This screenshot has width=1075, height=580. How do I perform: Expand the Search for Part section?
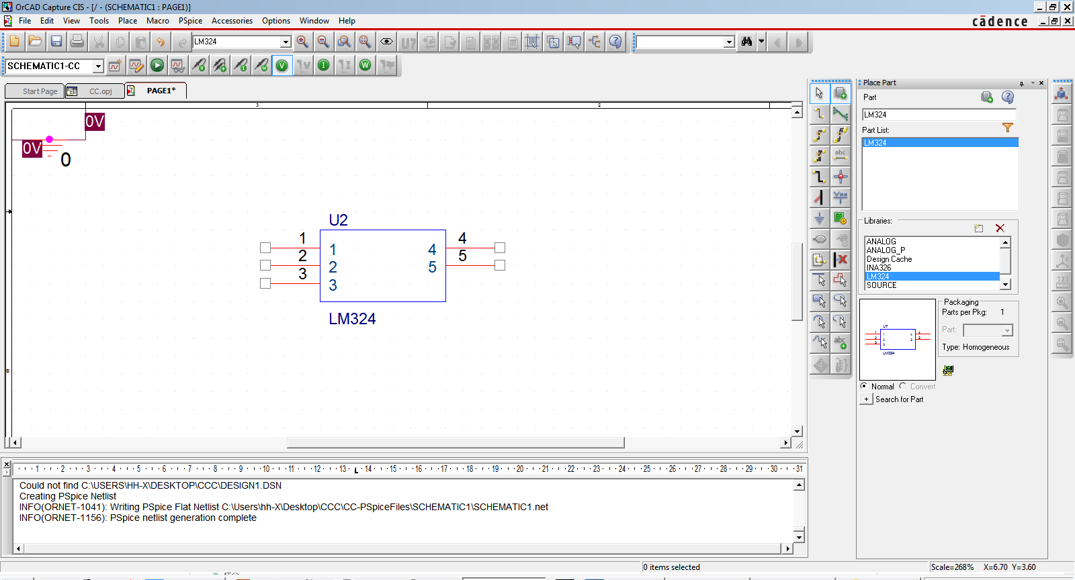[x=866, y=399]
